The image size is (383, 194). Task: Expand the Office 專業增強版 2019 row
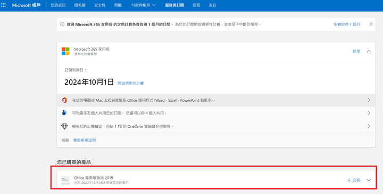pyautogui.click(x=369, y=180)
